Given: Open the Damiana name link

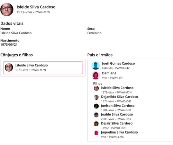Looking at the screenshot, I should point(109,73).
